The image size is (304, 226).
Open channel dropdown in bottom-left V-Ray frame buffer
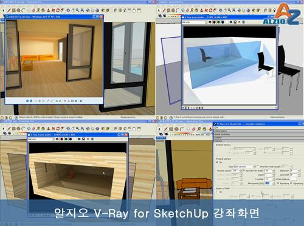(x=41, y=139)
